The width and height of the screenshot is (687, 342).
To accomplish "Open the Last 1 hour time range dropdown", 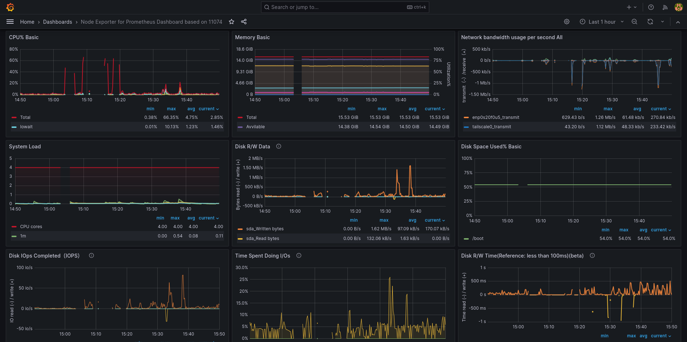I will coord(601,22).
